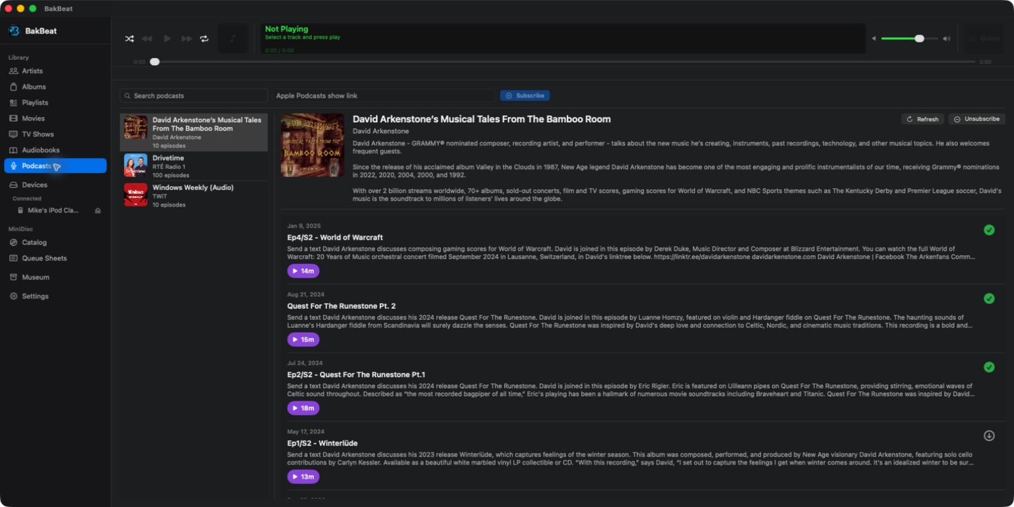This screenshot has width=1014, height=507.
Task: Click the "May 17, 2024" episode date
Action: (306, 432)
